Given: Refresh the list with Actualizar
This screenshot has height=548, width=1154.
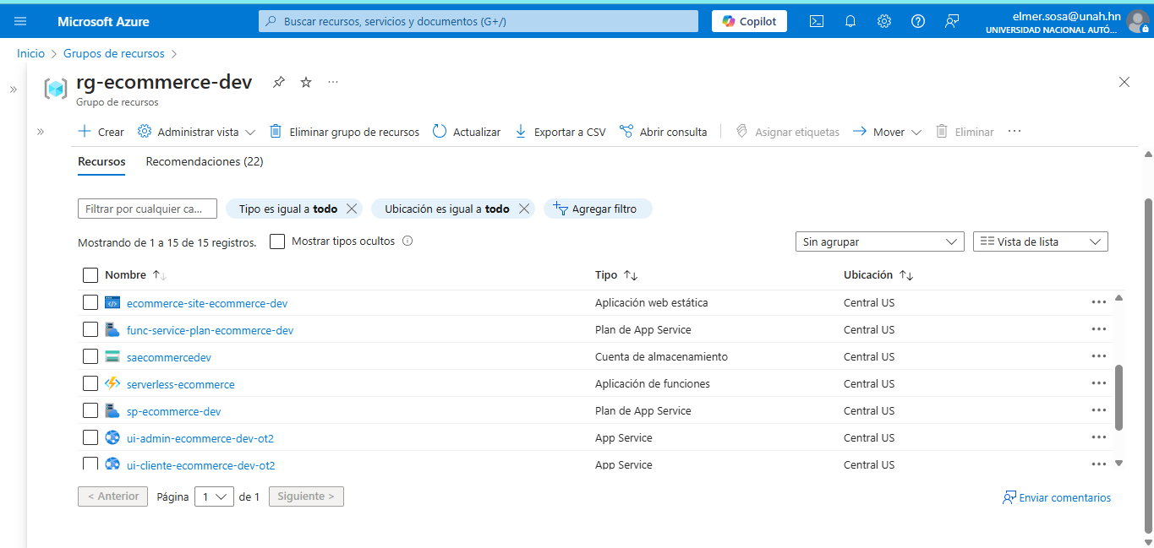Looking at the screenshot, I should pyautogui.click(x=466, y=131).
